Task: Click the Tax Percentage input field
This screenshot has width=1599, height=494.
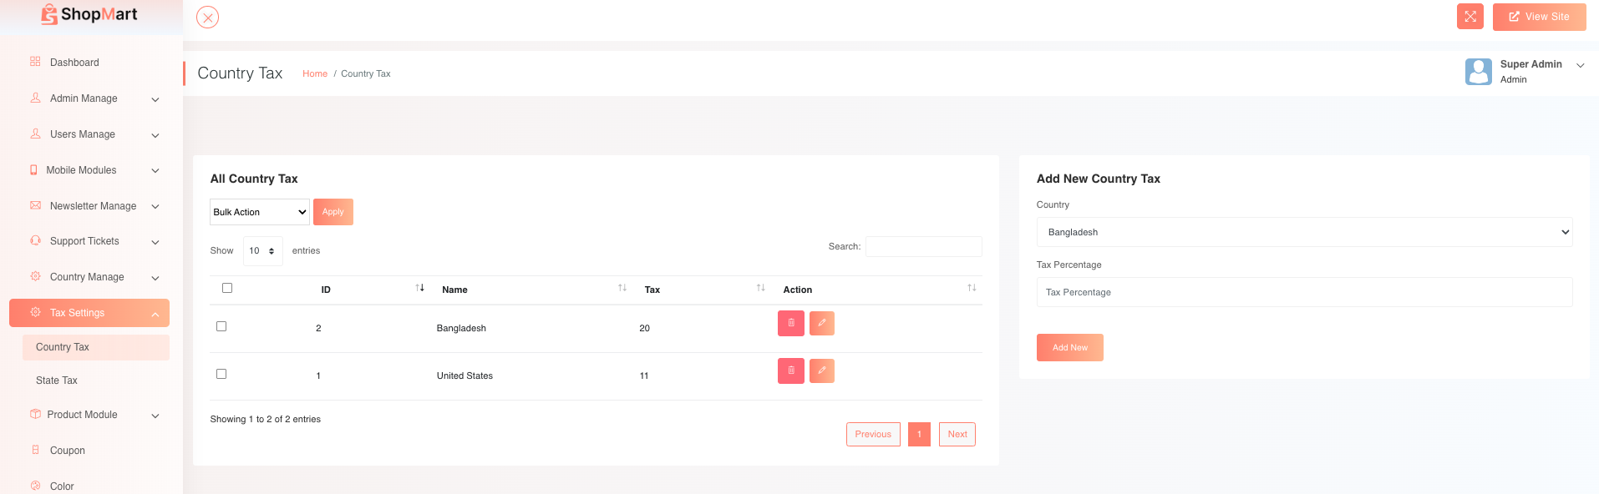Action: click(1303, 292)
